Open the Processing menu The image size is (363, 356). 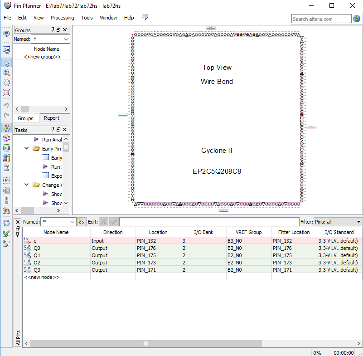coord(62,18)
